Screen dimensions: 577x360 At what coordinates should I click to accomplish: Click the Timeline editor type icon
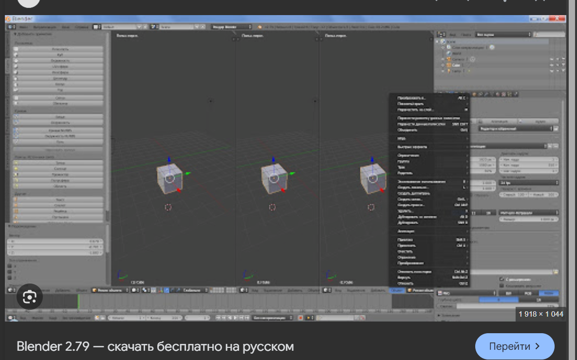(11, 318)
